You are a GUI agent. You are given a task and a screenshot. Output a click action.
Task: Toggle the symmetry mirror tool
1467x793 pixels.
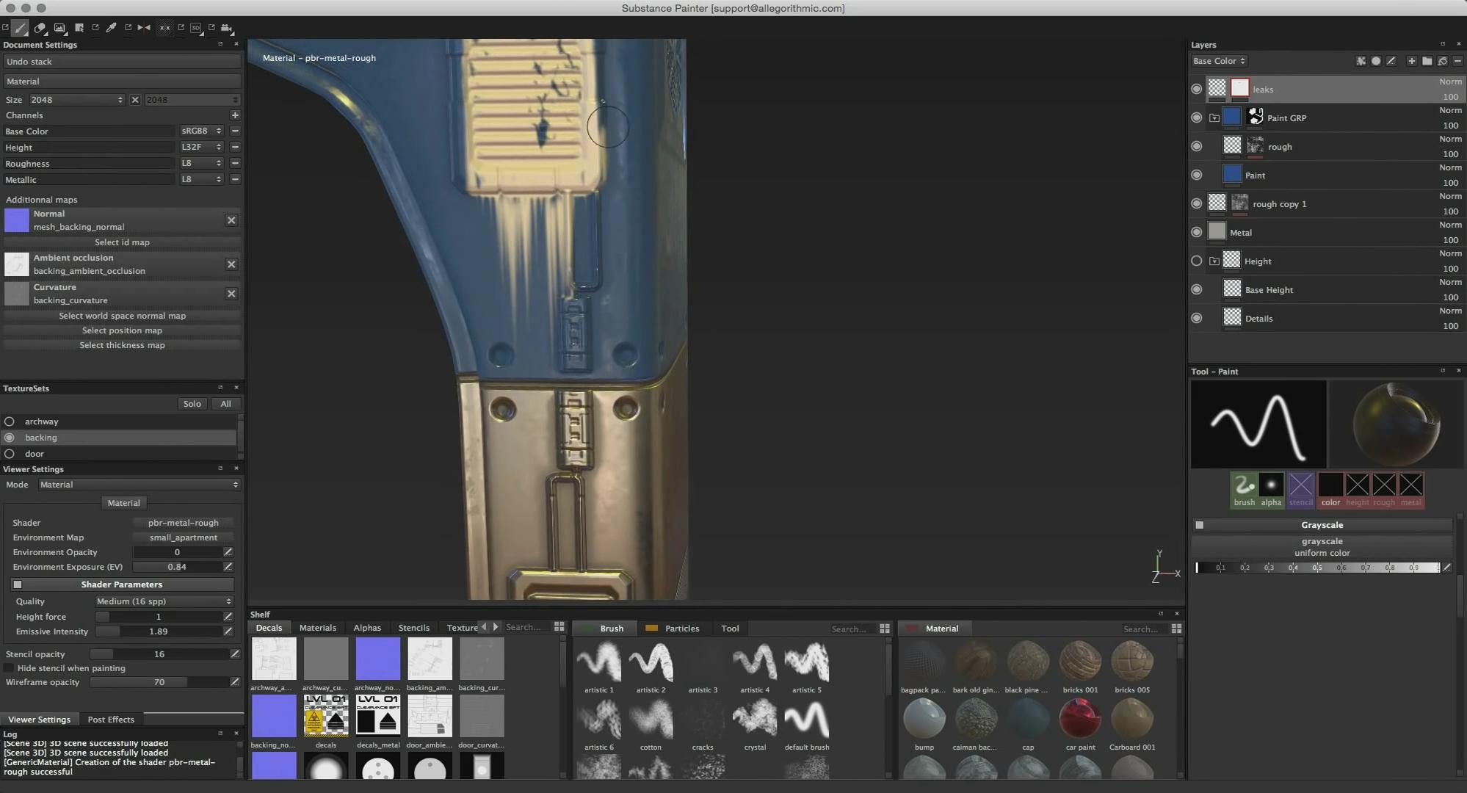(144, 27)
